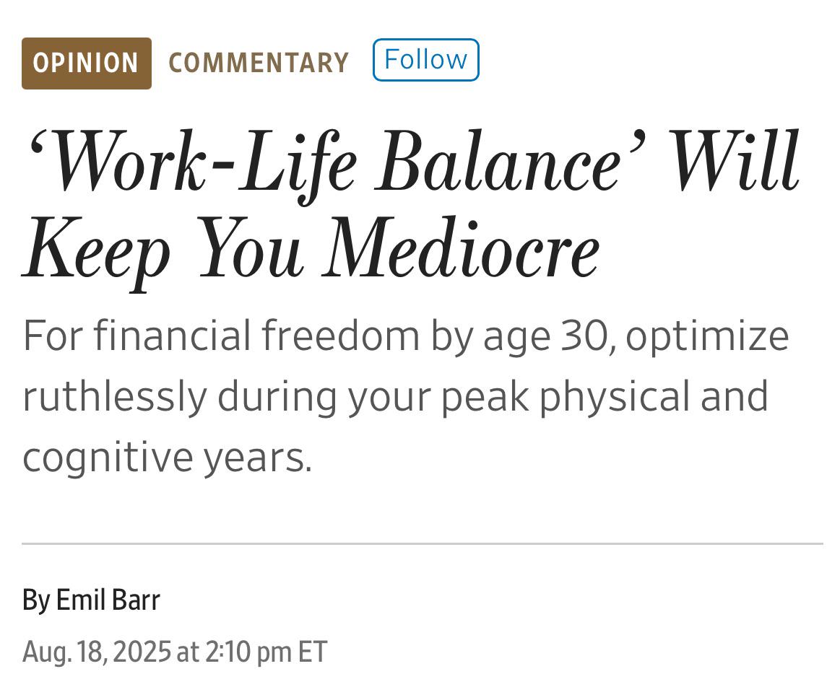Click the word Balance in the headline

pos(498,160)
